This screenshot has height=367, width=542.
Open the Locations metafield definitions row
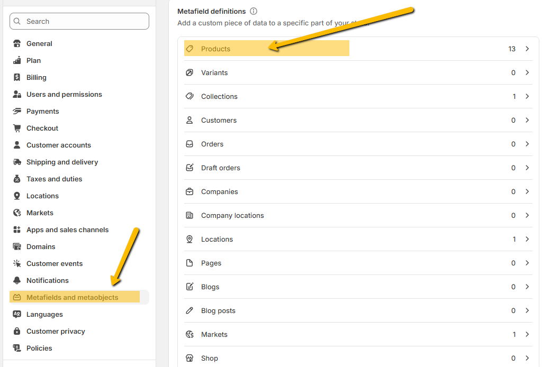217,239
